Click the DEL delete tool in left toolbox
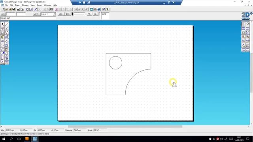Viewport: 253px width, 142px height. pyautogui.click(x=7, y=62)
